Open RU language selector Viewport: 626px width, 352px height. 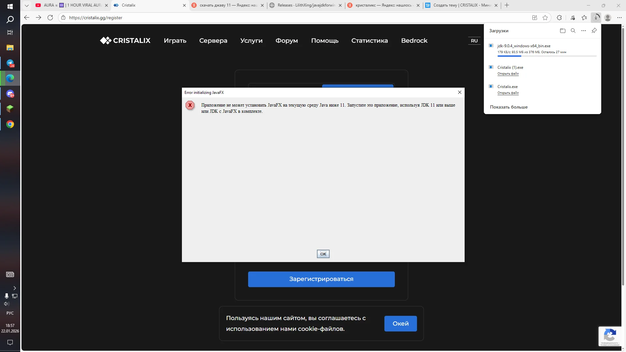pos(474,41)
